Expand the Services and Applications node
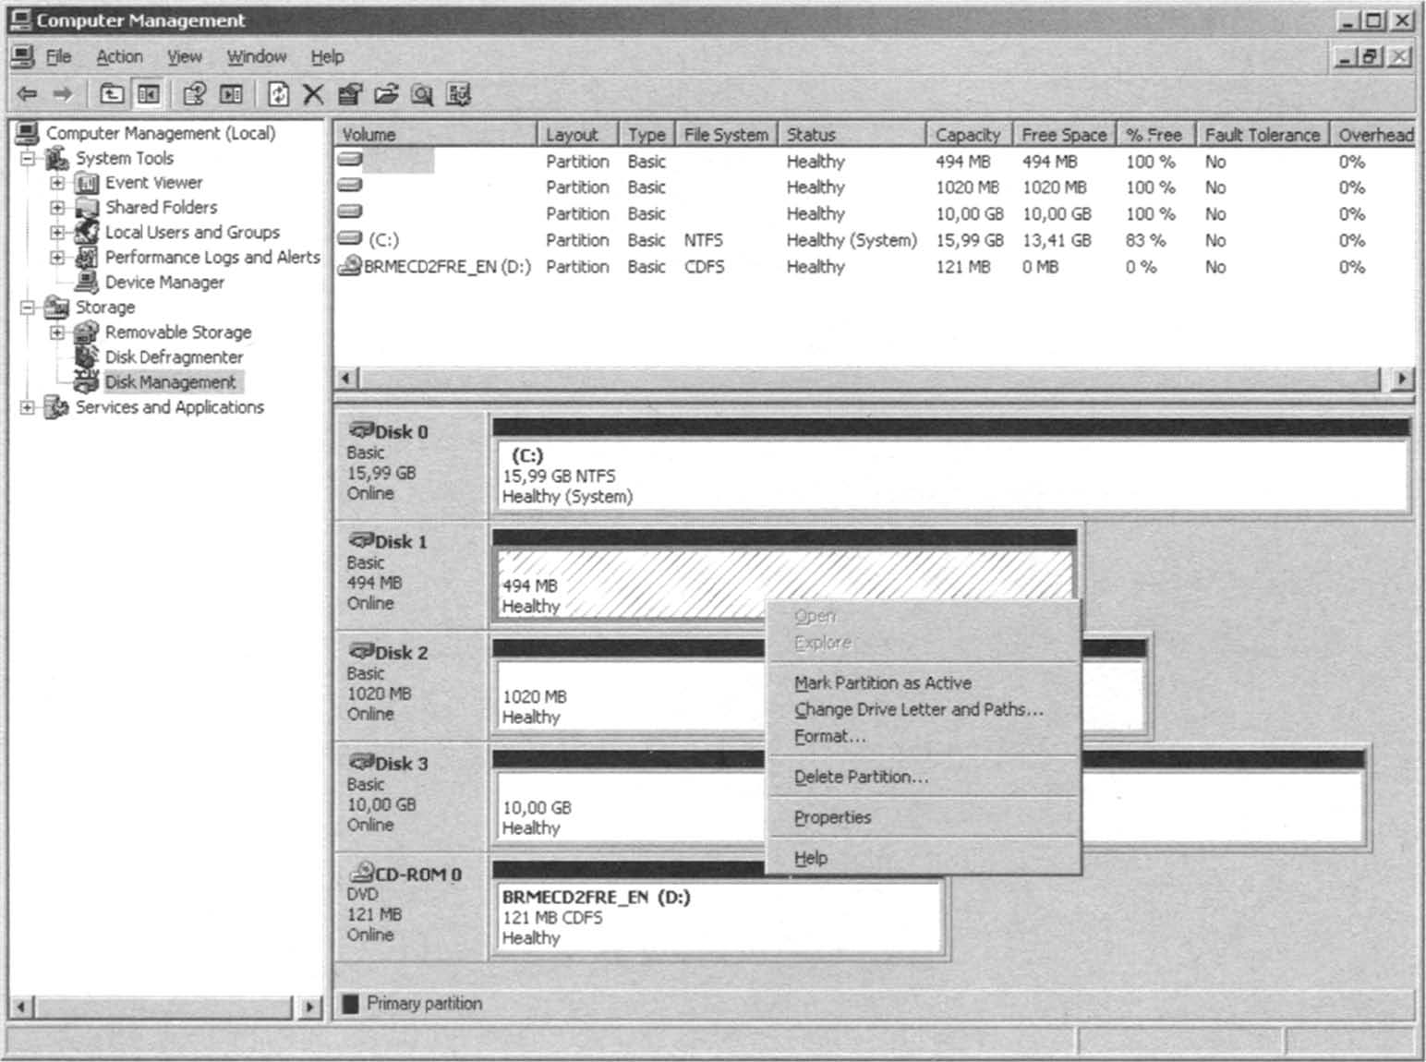 click(28, 406)
